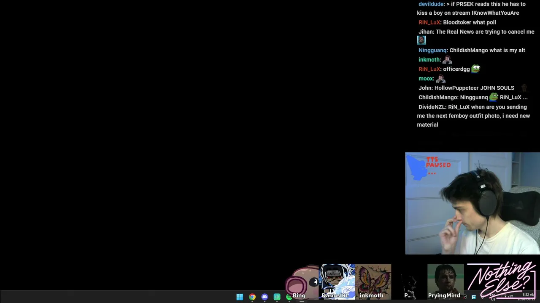Viewport: 540px width, 303px height.
Task: Click the inkmoth moth avatar thumbnail
Action: [373, 282]
